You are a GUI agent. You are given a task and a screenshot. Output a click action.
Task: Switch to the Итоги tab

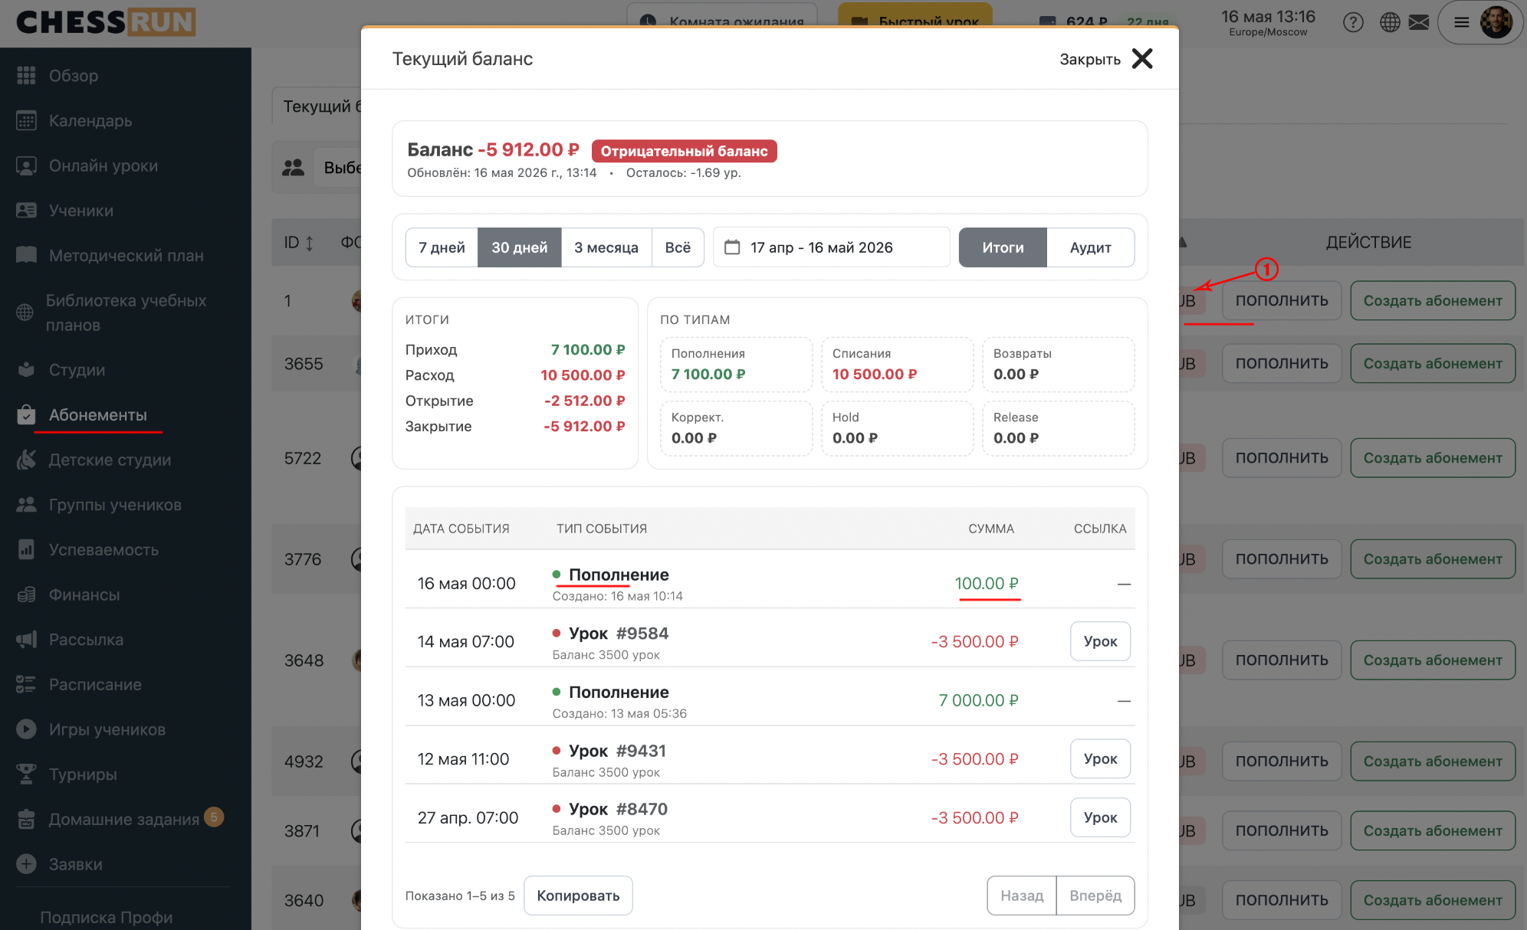(x=1003, y=247)
